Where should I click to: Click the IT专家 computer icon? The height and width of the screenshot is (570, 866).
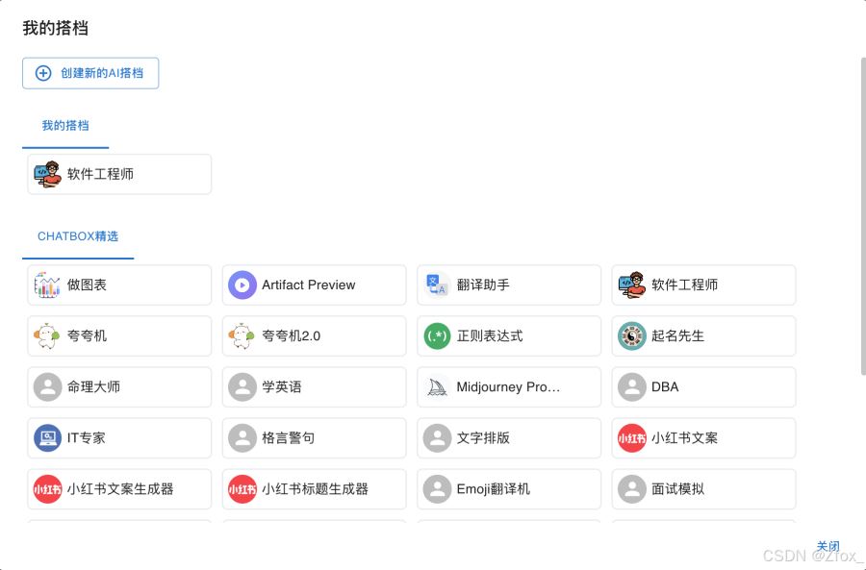click(47, 437)
